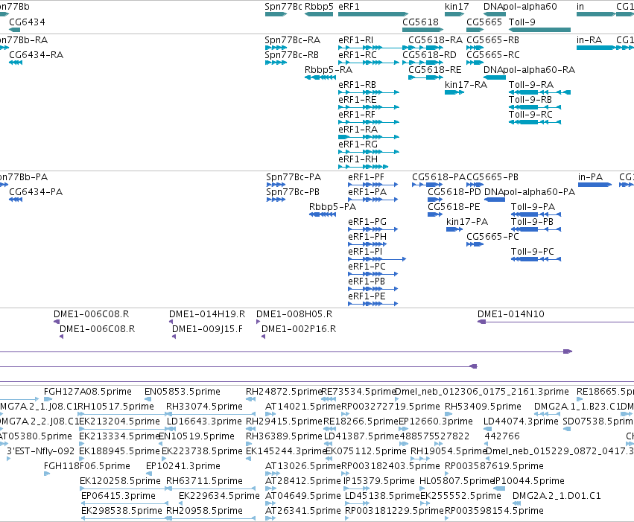634x522 pixels.
Task: Select protein CG5665-PC
Action: tap(492, 236)
